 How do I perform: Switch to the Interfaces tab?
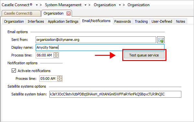(36, 21)
